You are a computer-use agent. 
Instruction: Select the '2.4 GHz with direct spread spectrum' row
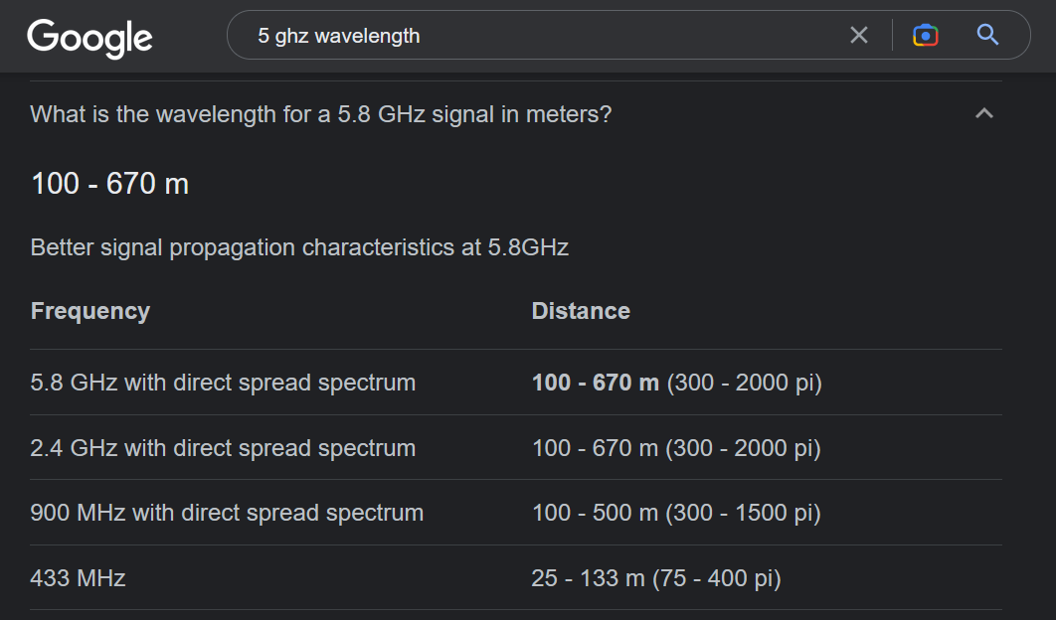pyautogui.click(x=516, y=448)
